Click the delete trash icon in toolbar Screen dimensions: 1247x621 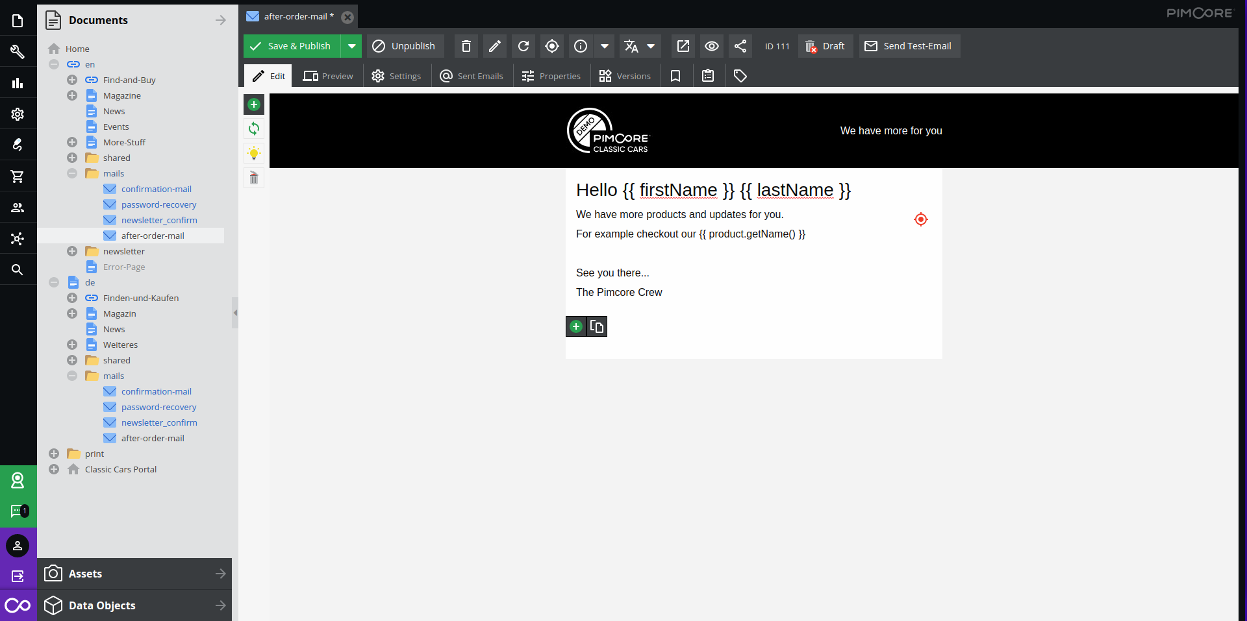pyautogui.click(x=466, y=46)
